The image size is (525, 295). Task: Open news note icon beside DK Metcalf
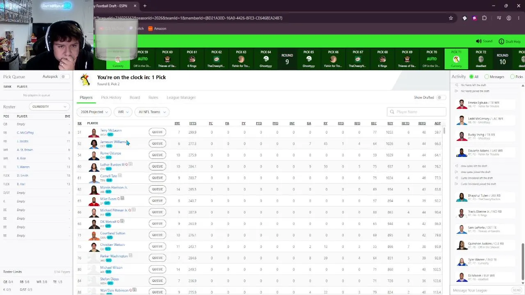coord(122,222)
